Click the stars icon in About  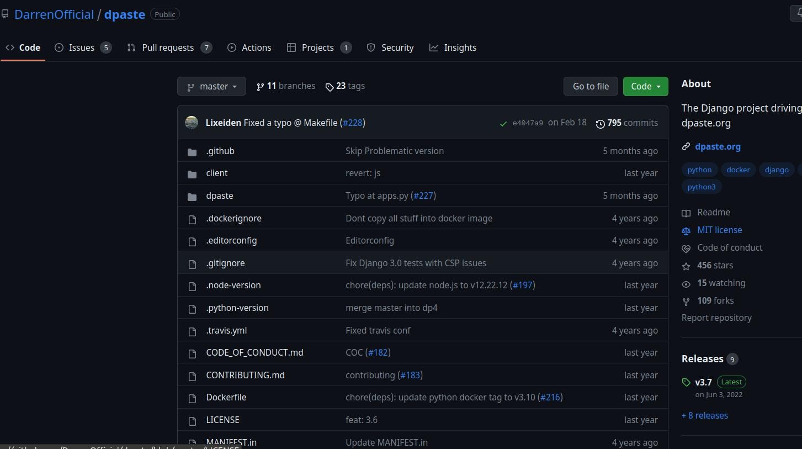[686, 266]
